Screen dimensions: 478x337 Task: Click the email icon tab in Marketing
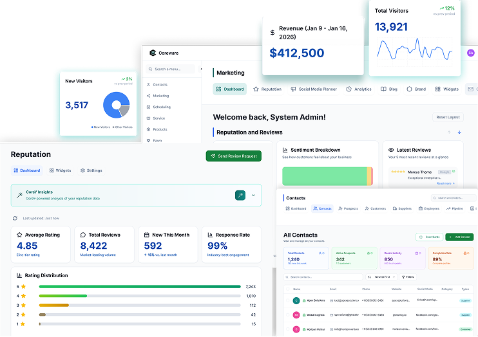pyautogui.click(x=471, y=89)
